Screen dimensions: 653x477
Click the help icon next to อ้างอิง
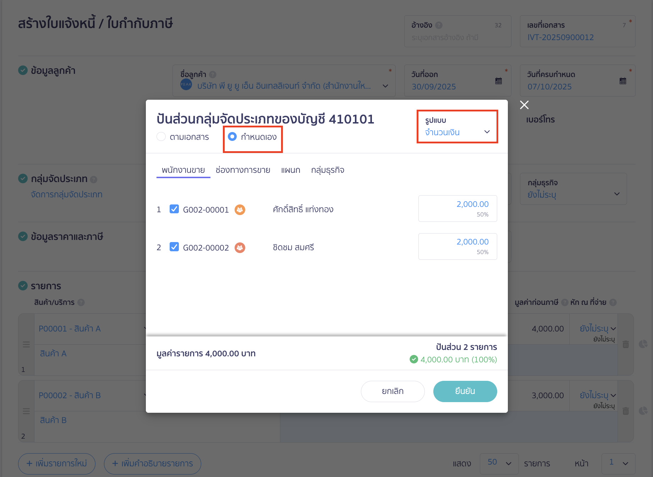click(x=439, y=25)
